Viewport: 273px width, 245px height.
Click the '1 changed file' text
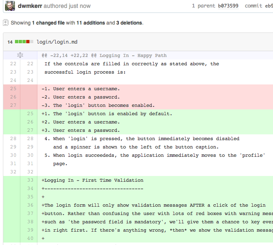pyautogui.click(x=48, y=23)
